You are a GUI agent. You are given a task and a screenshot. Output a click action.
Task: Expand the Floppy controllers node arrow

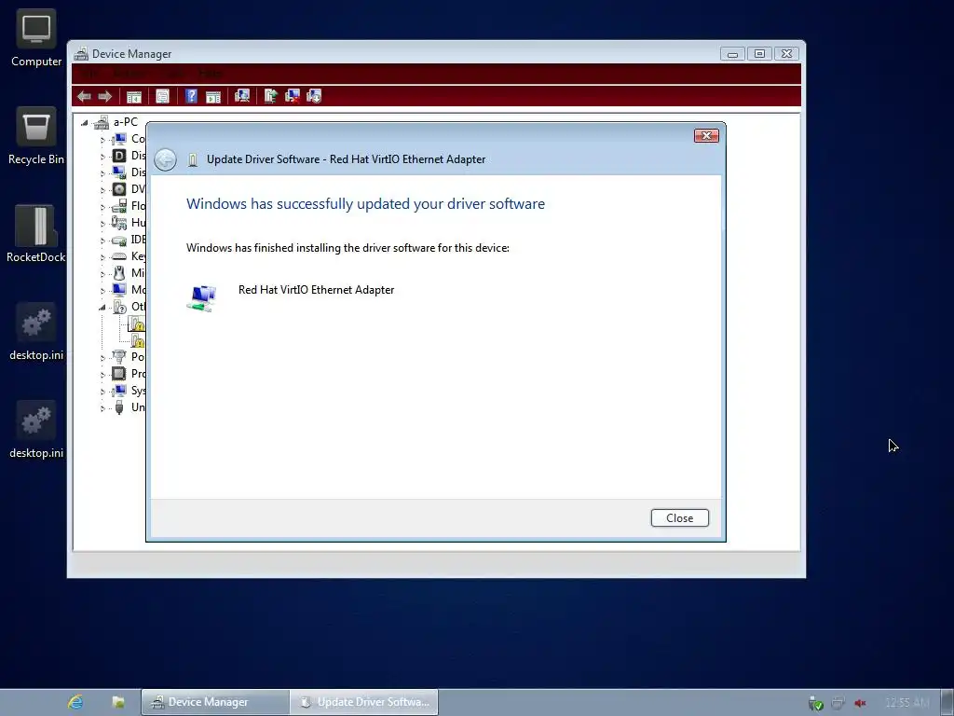point(102,207)
